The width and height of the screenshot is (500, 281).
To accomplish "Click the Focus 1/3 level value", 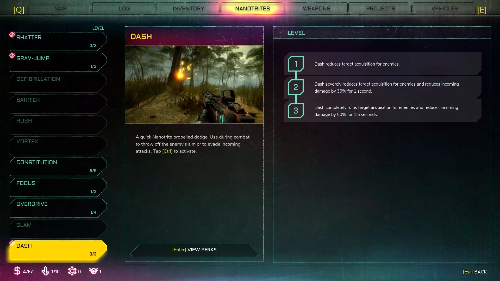I will [93, 191].
